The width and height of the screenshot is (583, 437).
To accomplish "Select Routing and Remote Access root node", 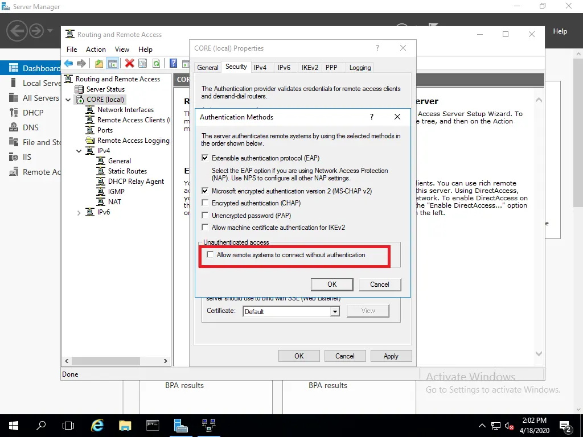I will tap(117, 79).
